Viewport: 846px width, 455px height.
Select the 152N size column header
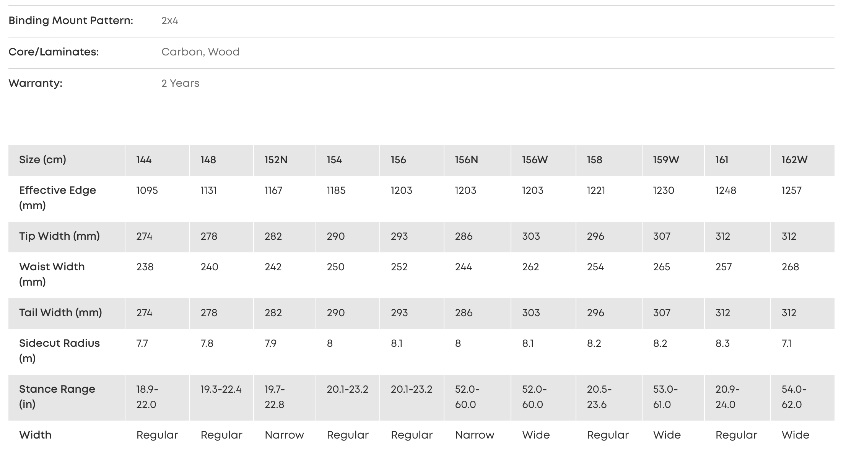coord(276,160)
